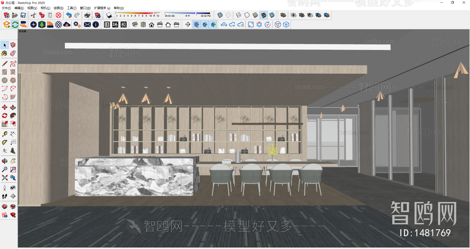Click the Zoom Extents tool
This screenshot has width=470, height=249.
[5, 178]
